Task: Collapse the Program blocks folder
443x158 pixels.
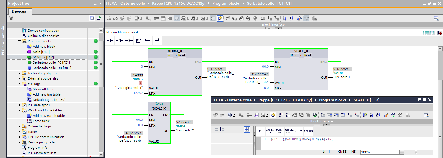Action: point(19,41)
